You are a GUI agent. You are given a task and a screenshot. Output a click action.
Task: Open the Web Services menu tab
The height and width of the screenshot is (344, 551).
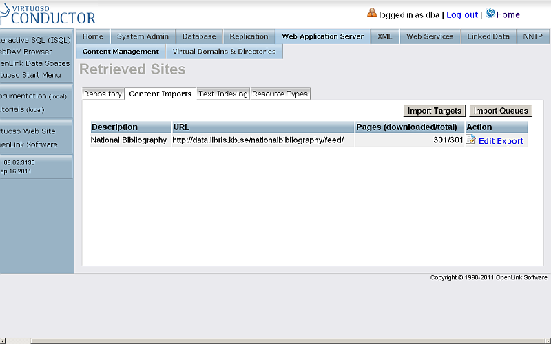tap(430, 36)
